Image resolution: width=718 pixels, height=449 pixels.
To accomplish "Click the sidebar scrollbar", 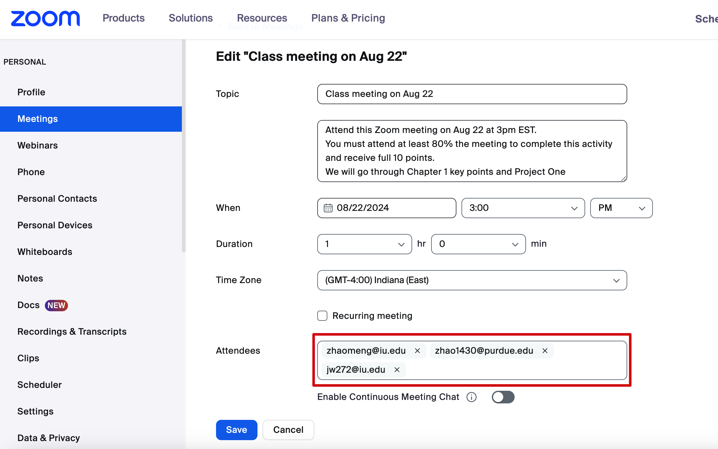I will [x=183, y=146].
